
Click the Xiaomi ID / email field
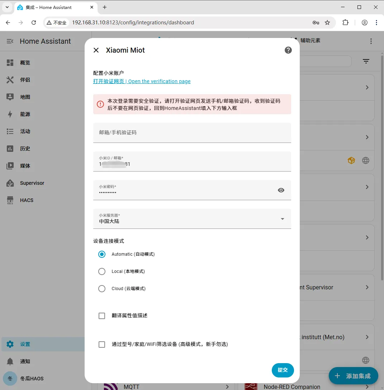point(192,162)
